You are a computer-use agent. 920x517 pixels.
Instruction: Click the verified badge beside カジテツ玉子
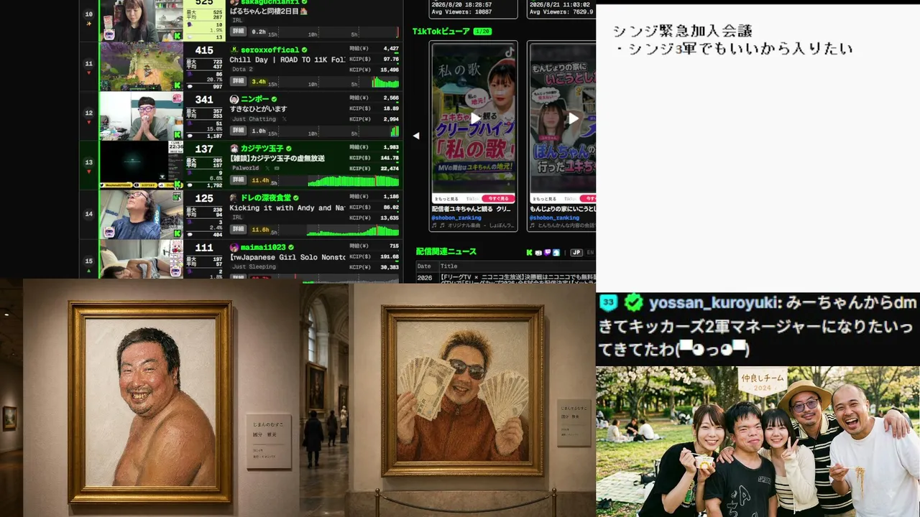[289, 149]
